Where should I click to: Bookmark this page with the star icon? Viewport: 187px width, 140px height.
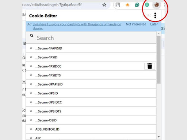click(x=104, y=5)
